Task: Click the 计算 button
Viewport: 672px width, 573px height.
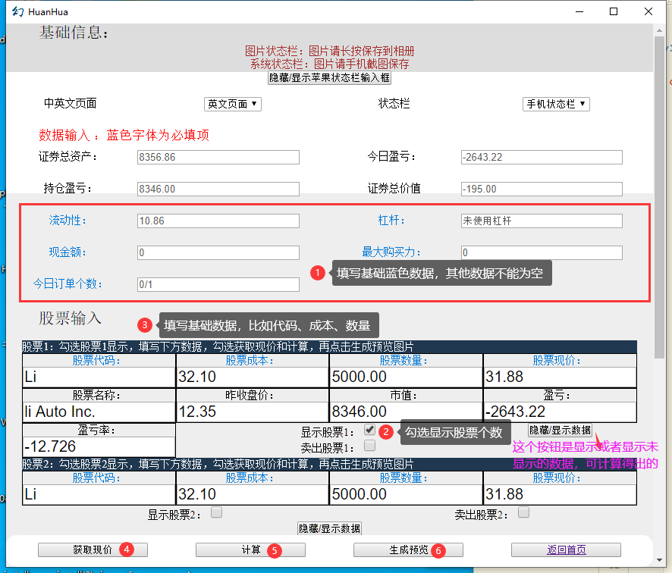Action: 250,550
